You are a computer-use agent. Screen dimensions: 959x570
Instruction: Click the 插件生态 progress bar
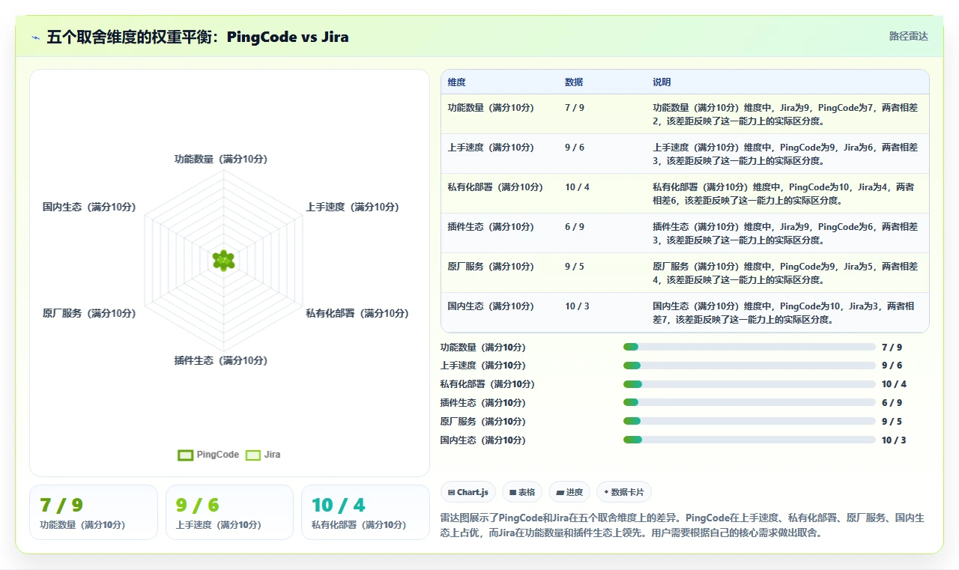click(x=749, y=402)
